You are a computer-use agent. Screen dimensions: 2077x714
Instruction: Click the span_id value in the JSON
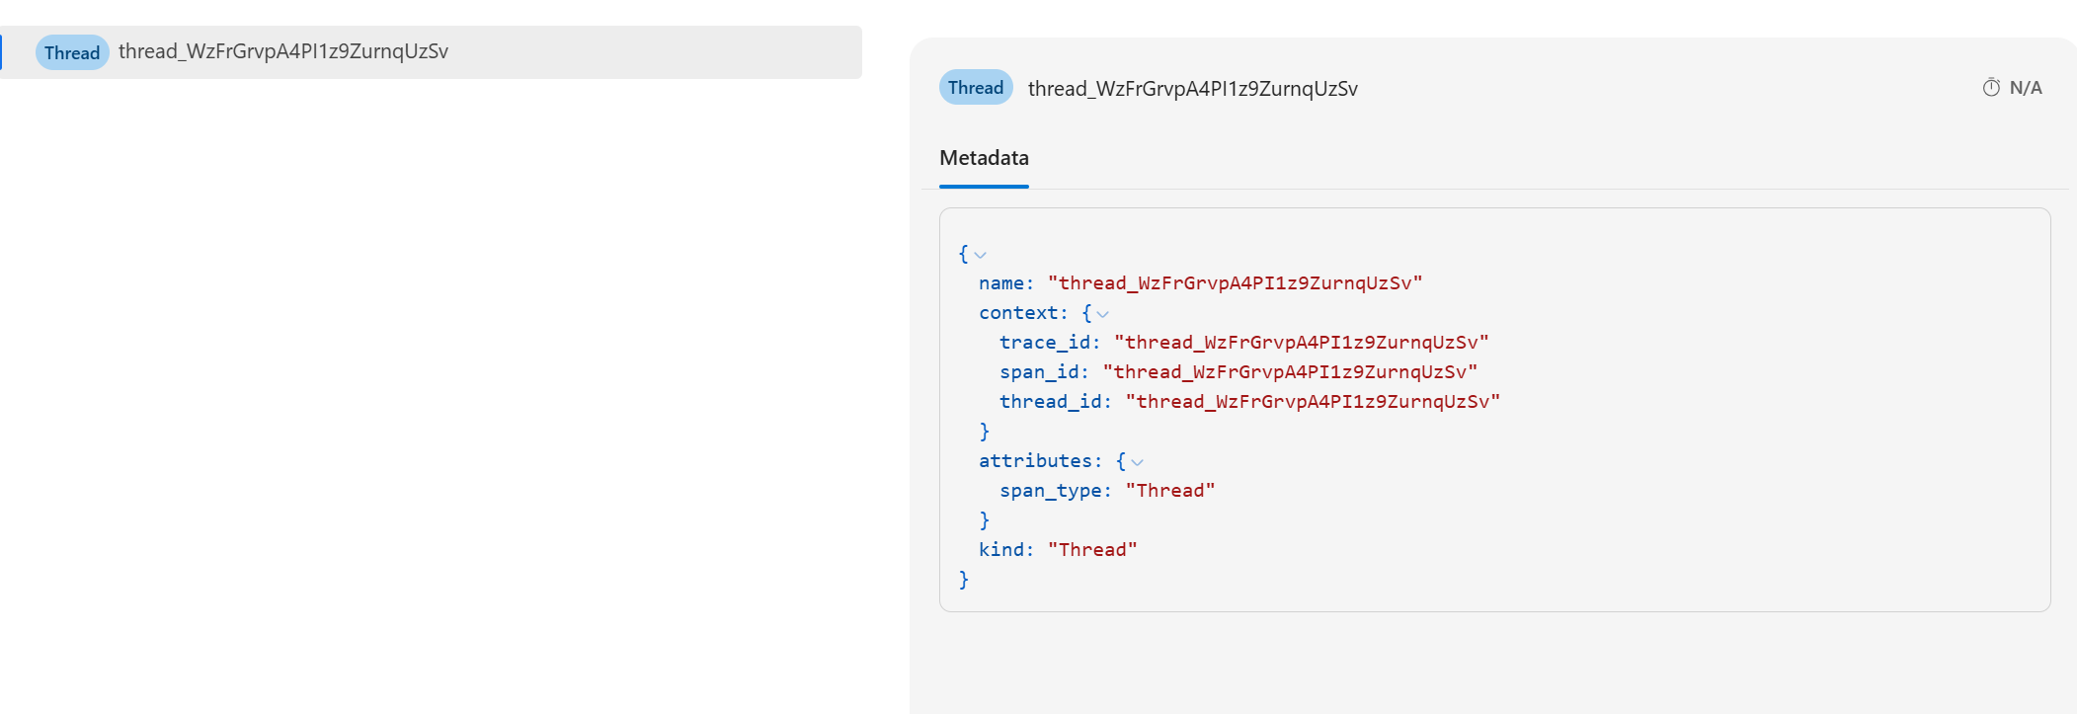click(1290, 372)
